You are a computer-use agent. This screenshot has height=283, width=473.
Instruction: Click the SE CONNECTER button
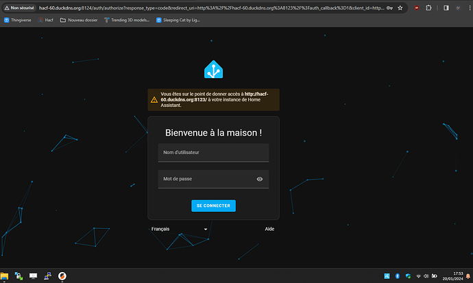pos(213,206)
